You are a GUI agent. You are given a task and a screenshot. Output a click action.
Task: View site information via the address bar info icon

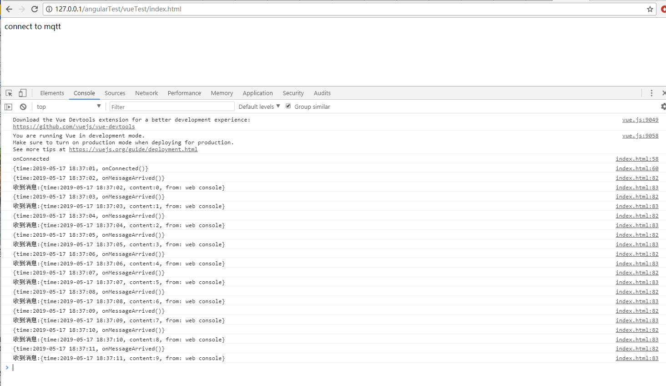[x=49, y=9]
